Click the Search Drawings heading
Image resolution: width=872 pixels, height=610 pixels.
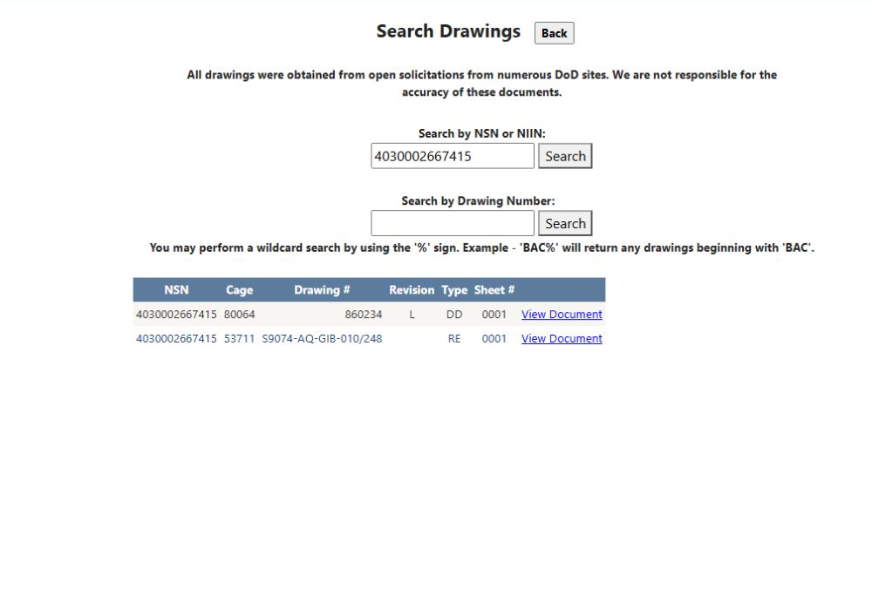pyautogui.click(x=448, y=31)
